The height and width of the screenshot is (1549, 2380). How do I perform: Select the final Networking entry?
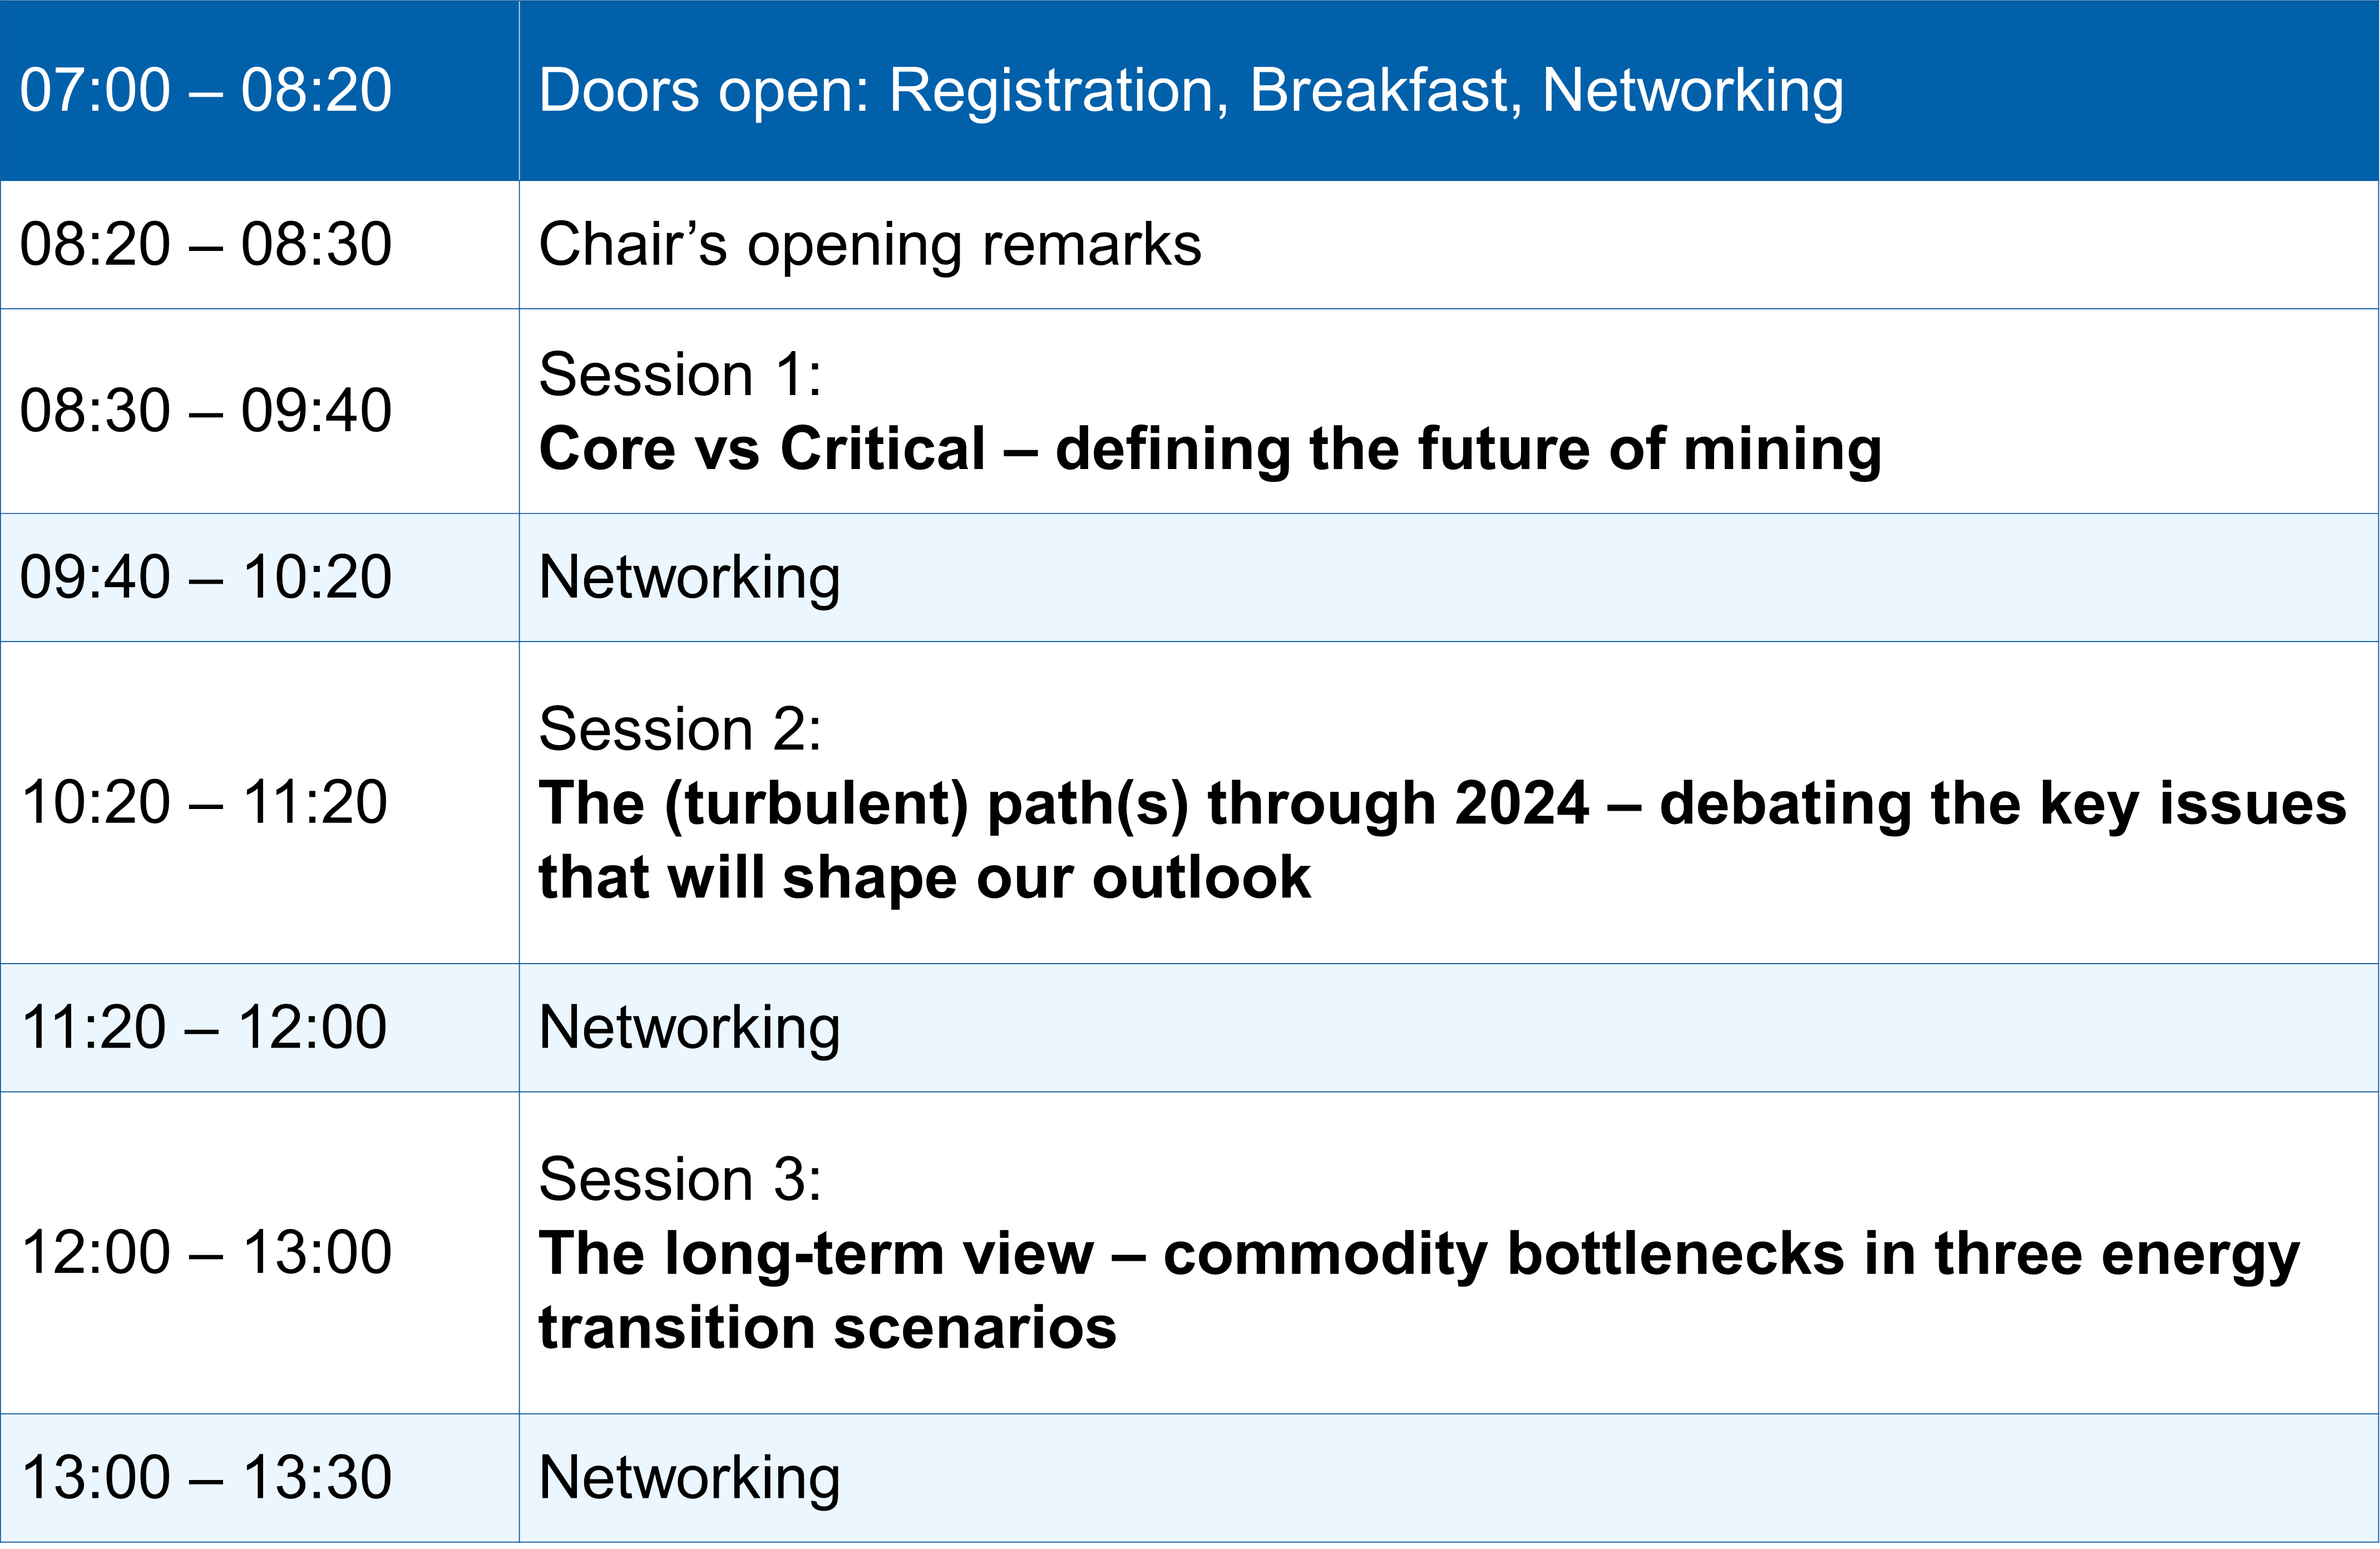[689, 1478]
